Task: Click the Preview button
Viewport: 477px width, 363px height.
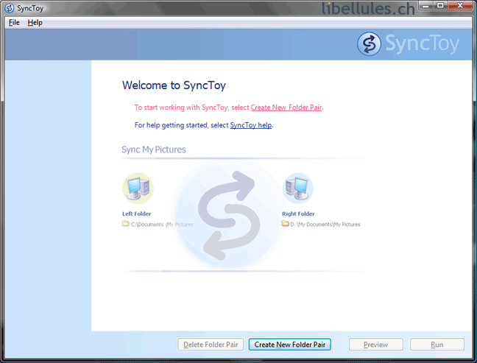Action: pyautogui.click(x=375, y=345)
